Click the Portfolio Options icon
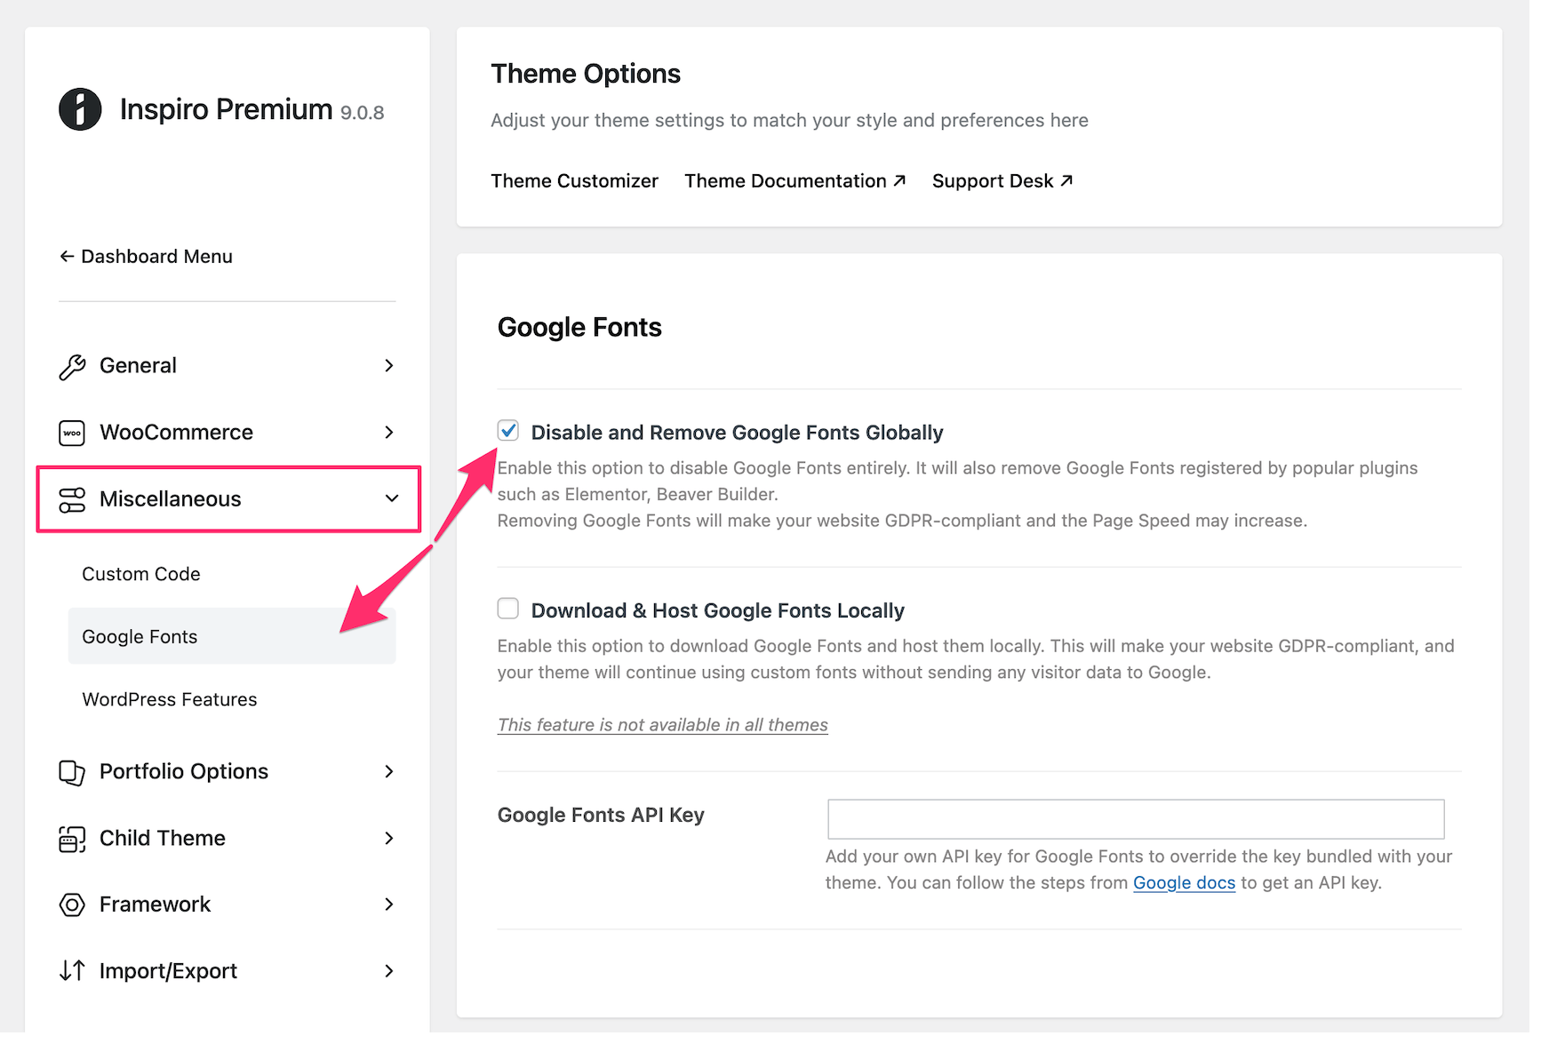 click(x=72, y=772)
